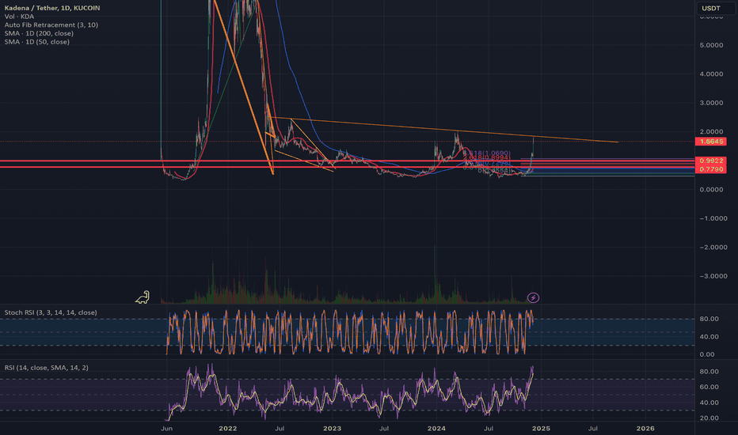Click the 2025 label on time axis
738x435 pixels.
coord(541,429)
